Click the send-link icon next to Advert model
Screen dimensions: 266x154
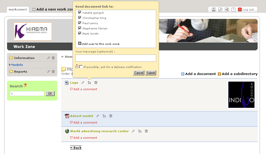[x=104, y=116]
